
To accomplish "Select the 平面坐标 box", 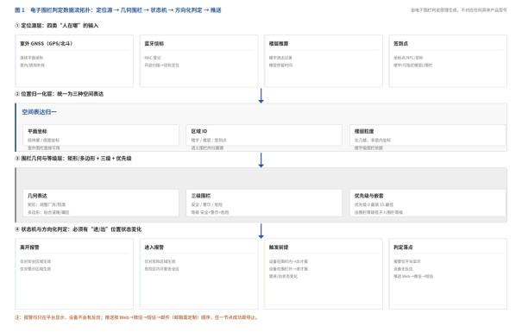I will [101, 135].
